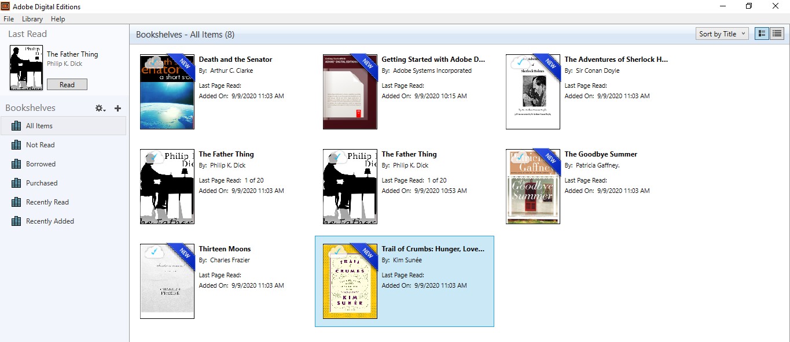Select Adventures of Sherlock Holmes cover
This screenshot has height=342, width=790.
[x=532, y=92]
